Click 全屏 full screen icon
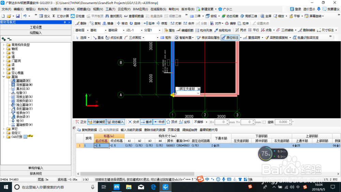Image resolution: width=341 pixels, height=192 pixels. 266,16
